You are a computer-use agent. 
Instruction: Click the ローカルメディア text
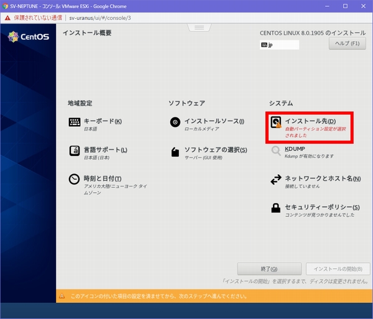point(201,129)
